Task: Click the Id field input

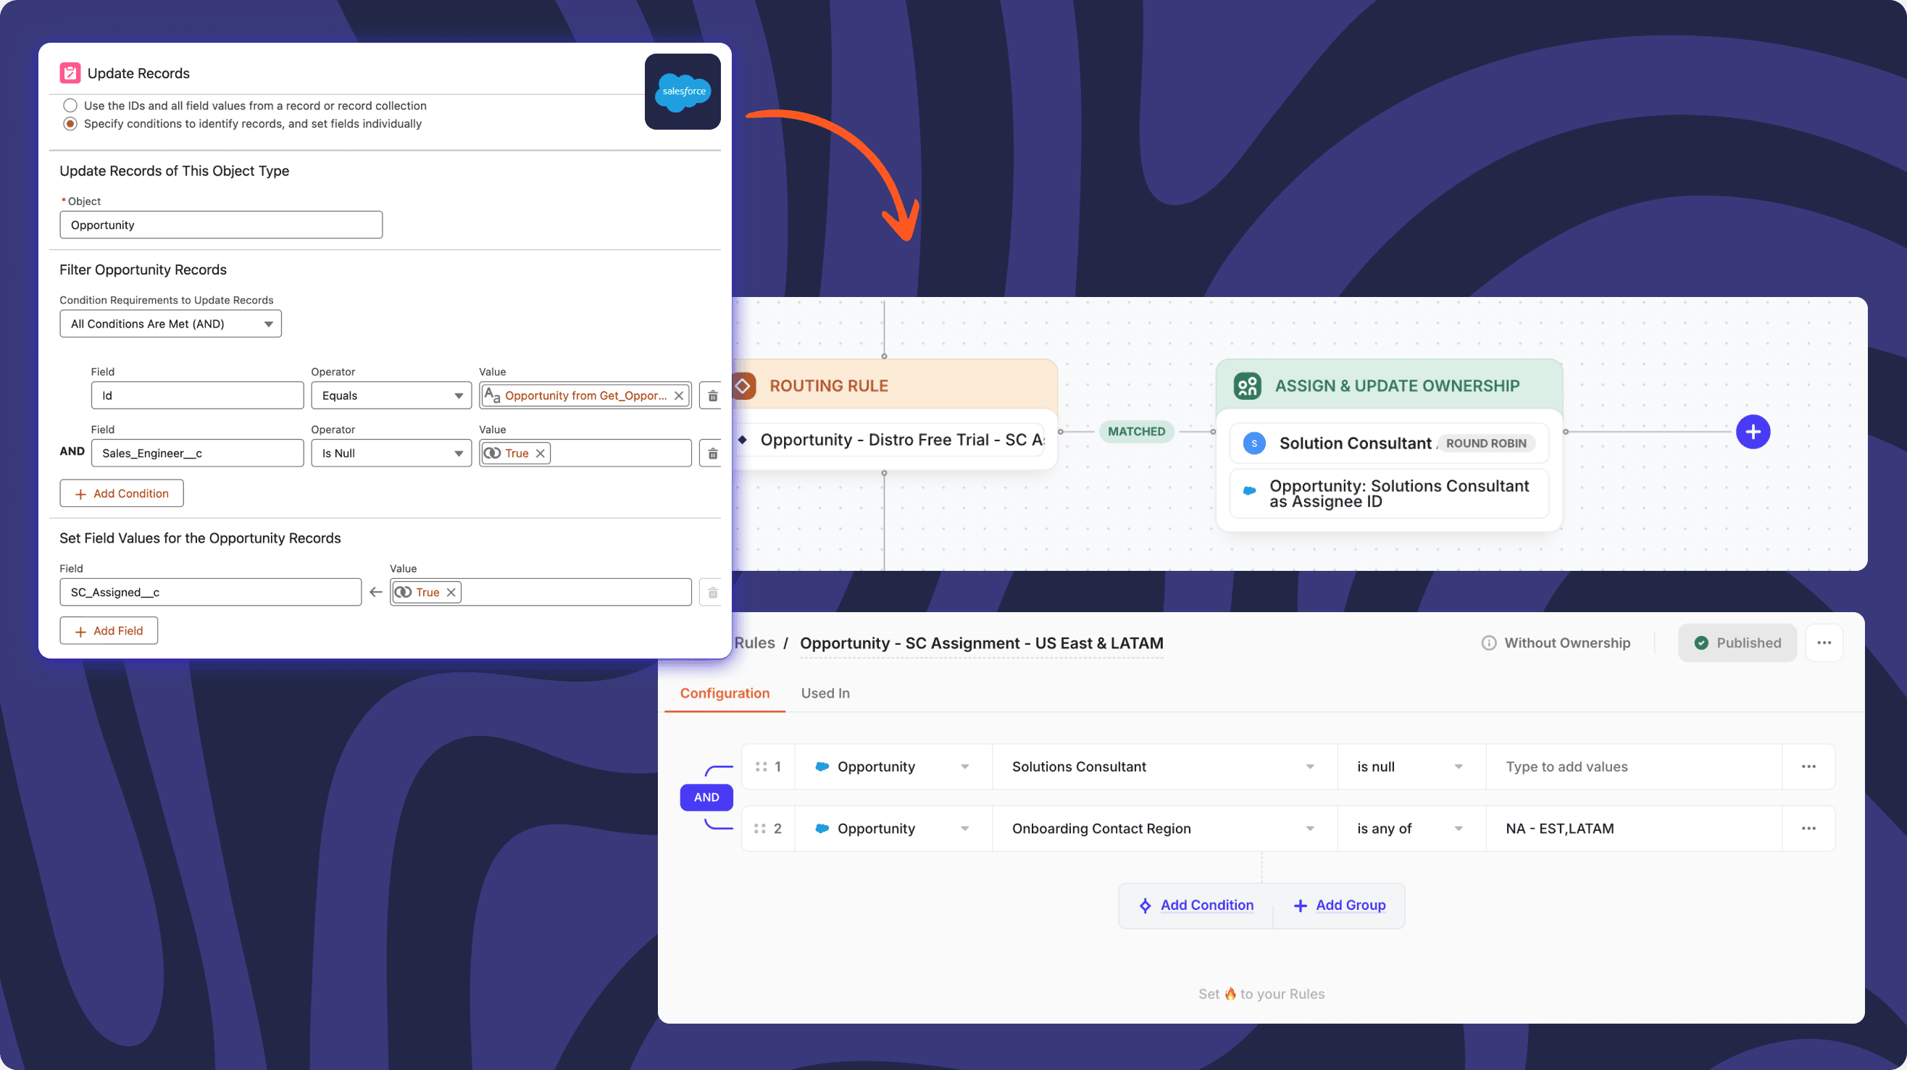Action: click(197, 396)
